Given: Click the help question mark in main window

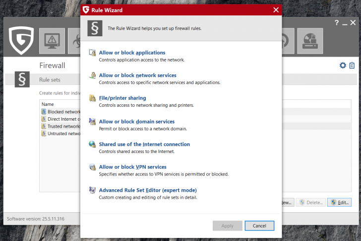Looking at the screenshot, I should (x=337, y=22).
